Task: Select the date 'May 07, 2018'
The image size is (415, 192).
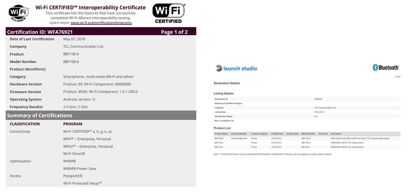Action: (74, 39)
